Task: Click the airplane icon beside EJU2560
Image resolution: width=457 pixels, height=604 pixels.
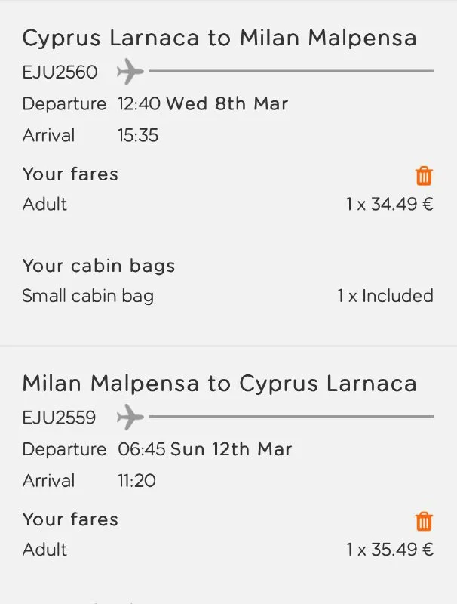Action: click(x=130, y=72)
